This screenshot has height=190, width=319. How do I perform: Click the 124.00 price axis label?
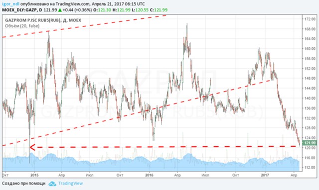310,138
